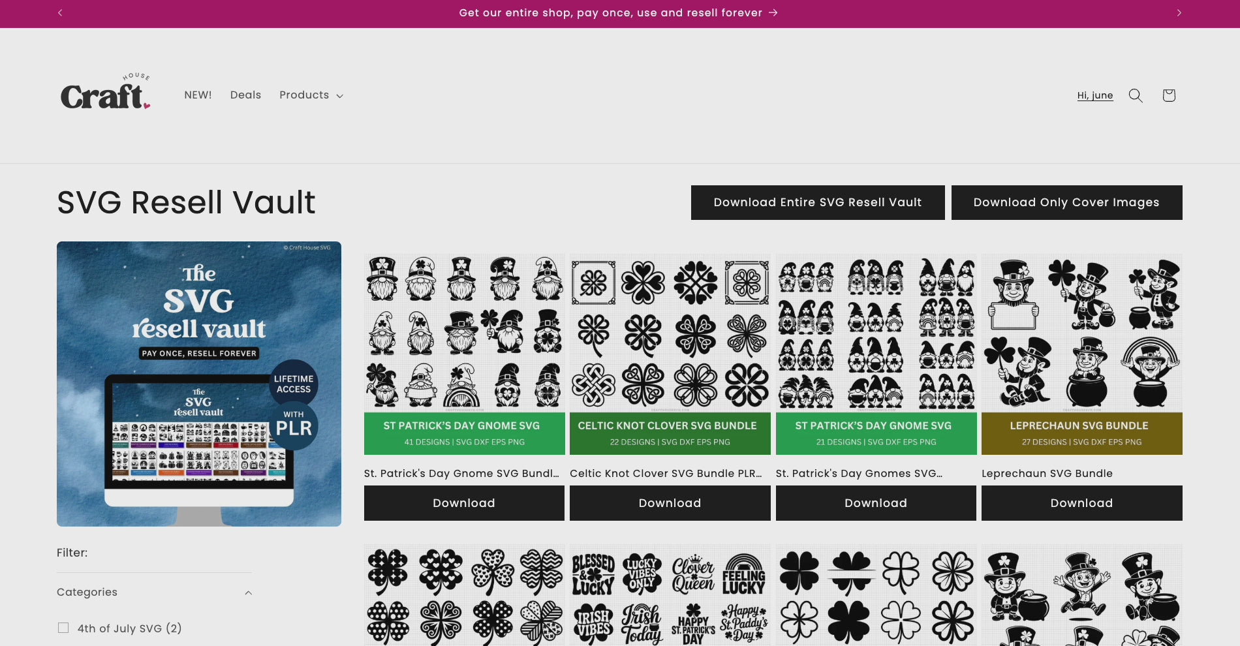Open the SVG resell vault cover image

click(199, 384)
